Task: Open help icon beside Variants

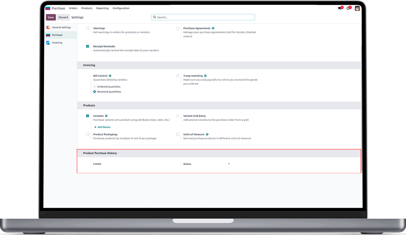Action: [106, 116]
